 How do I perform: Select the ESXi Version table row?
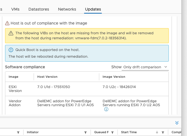coord(87,89)
